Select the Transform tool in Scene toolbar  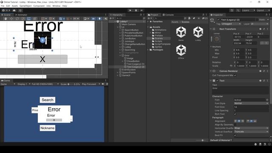tap(35, 19)
